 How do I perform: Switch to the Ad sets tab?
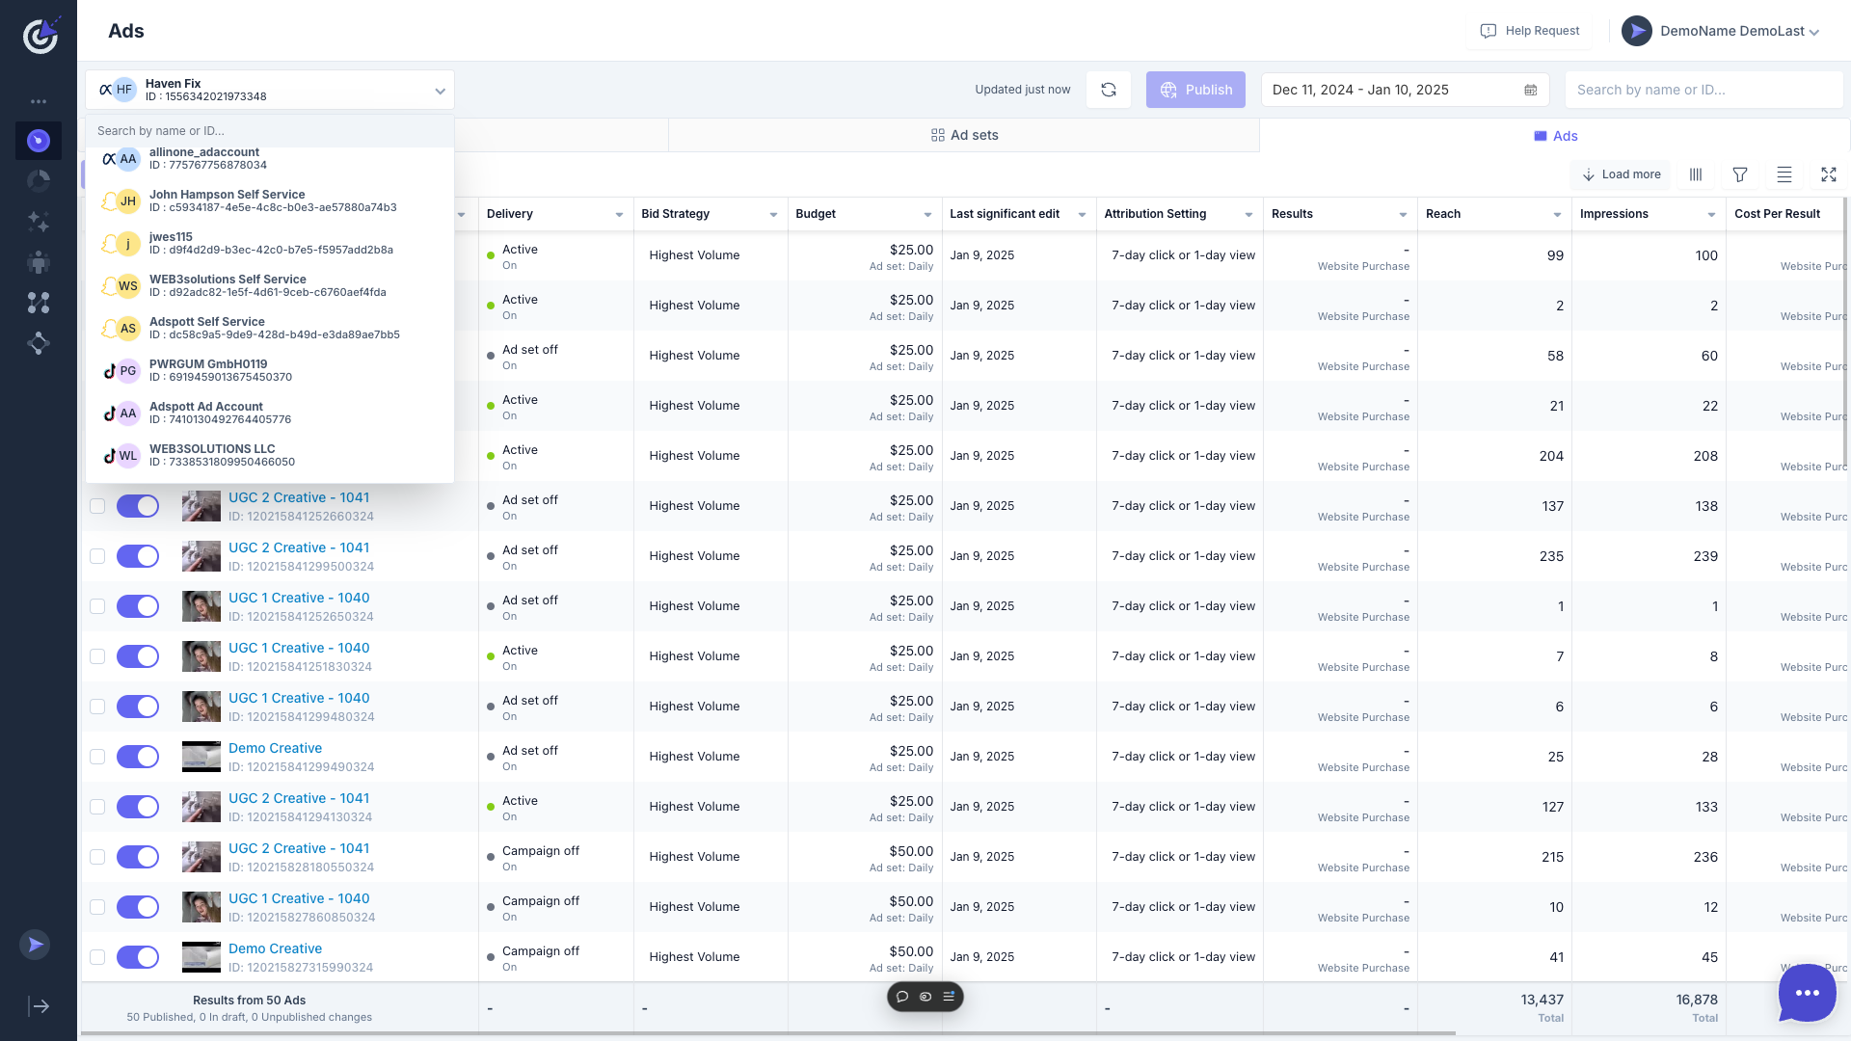(x=964, y=135)
